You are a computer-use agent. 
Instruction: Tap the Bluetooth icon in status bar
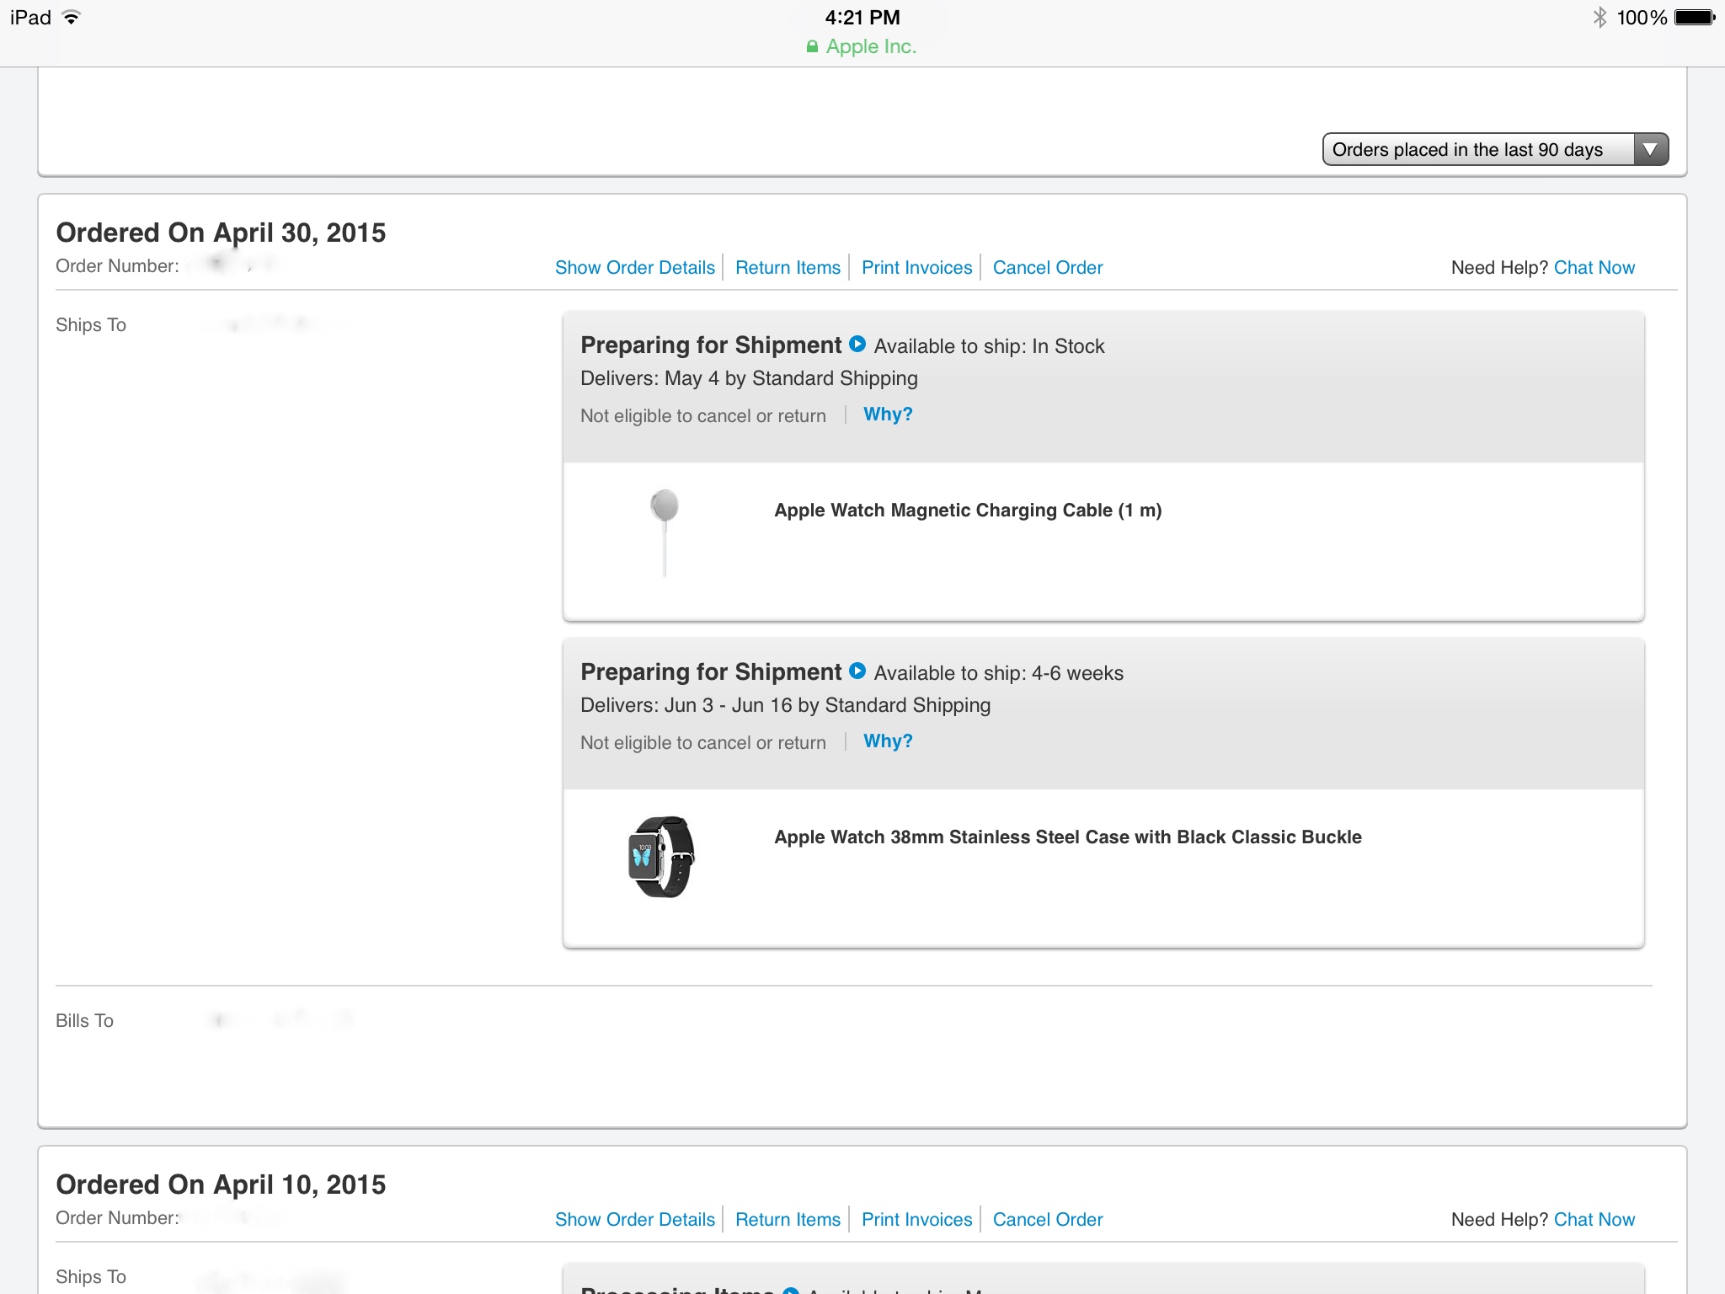point(1599,17)
